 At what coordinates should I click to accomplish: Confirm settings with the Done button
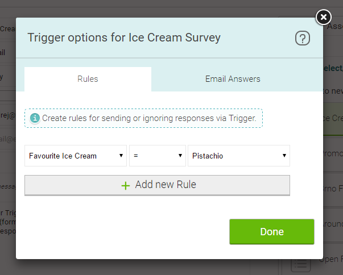click(272, 231)
